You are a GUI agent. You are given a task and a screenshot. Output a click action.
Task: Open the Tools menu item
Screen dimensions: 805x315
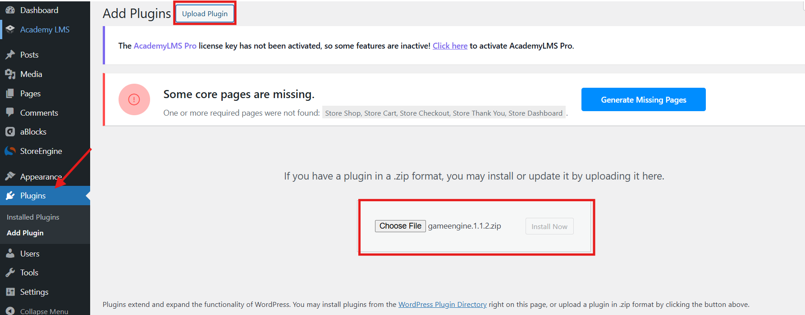tap(45, 273)
